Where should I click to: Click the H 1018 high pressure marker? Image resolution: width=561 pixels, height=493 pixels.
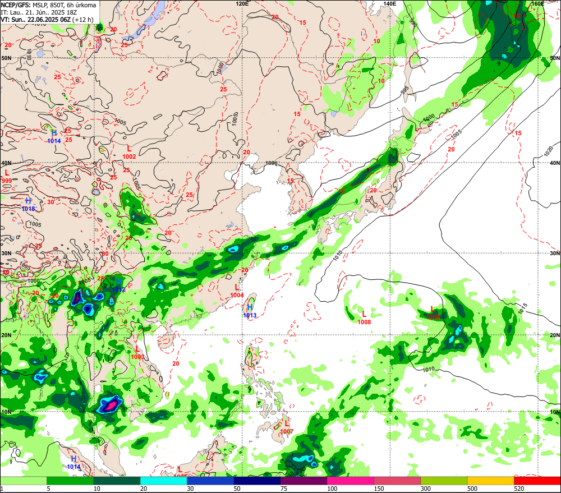point(28,205)
